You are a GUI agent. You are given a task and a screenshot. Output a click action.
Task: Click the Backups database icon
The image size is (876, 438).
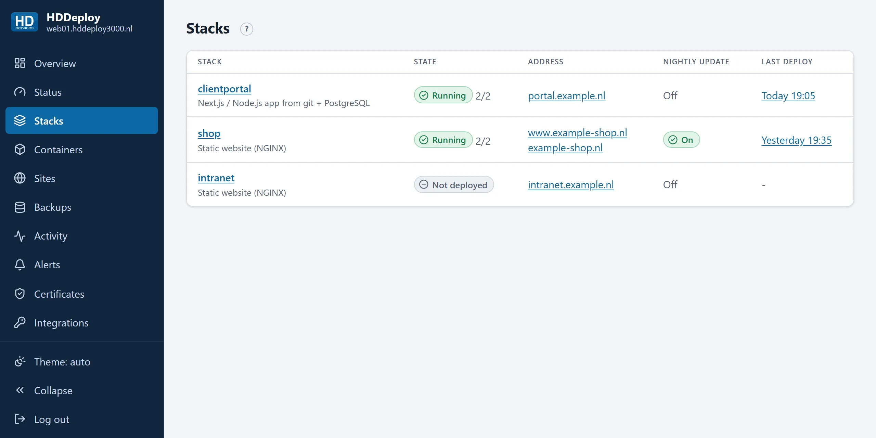[20, 207]
